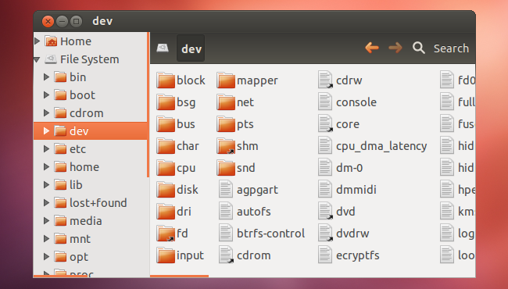Select the shm linked folder icon
The height and width of the screenshot is (289, 508).
pos(226,146)
